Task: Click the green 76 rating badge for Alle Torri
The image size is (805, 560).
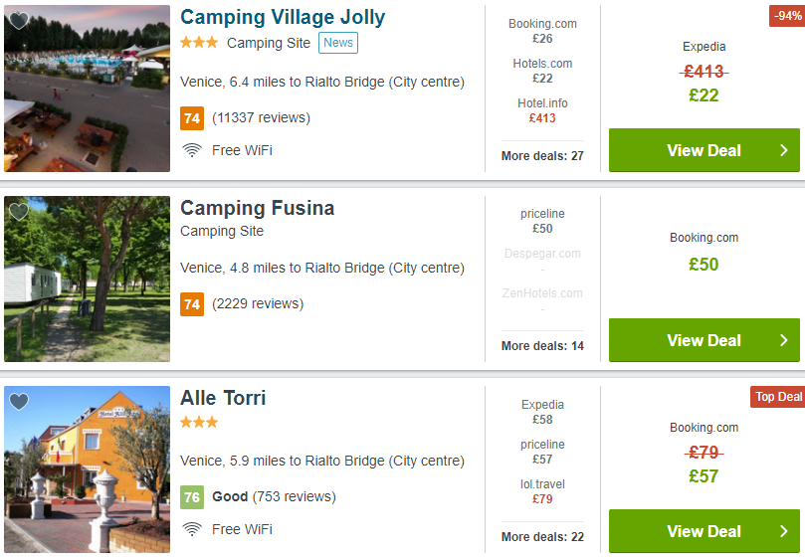Action: pyautogui.click(x=192, y=497)
